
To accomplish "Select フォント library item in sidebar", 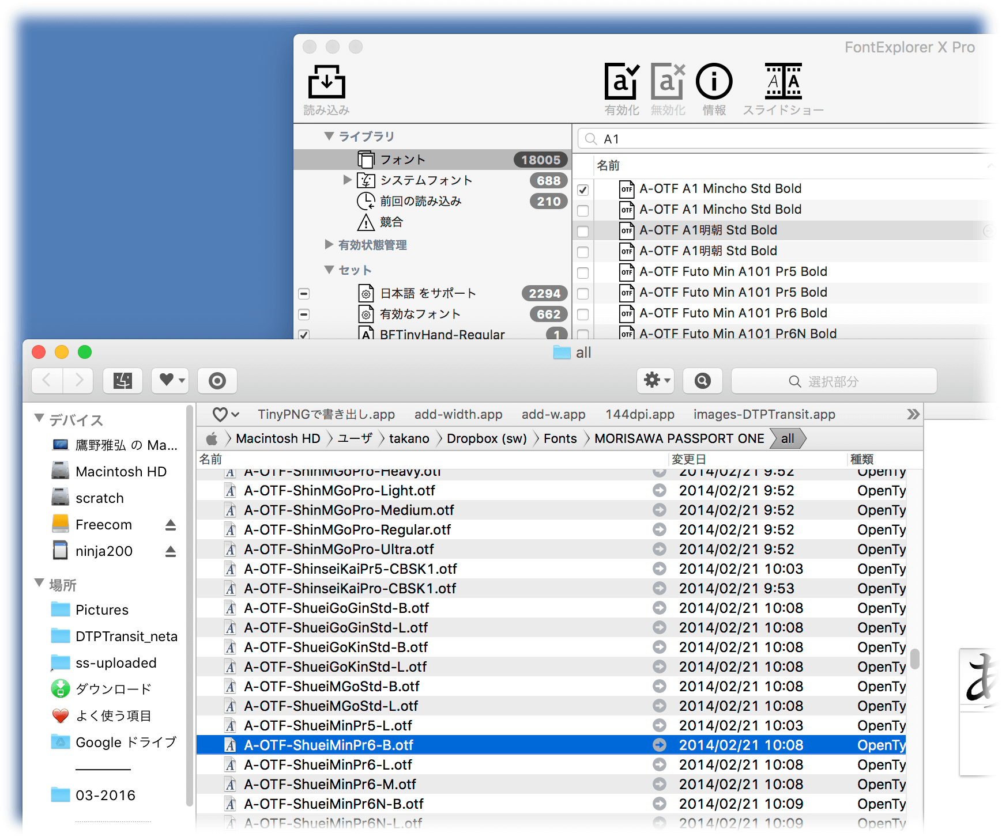I will click(x=432, y=160).
